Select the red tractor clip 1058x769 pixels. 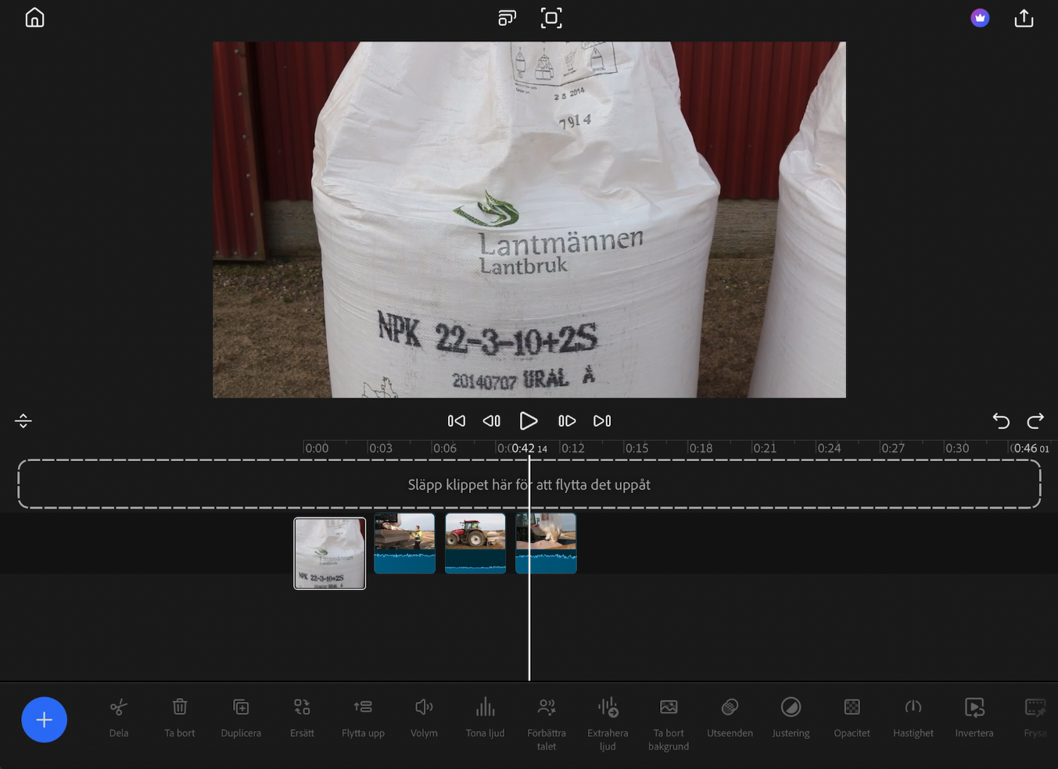[475, 543]
